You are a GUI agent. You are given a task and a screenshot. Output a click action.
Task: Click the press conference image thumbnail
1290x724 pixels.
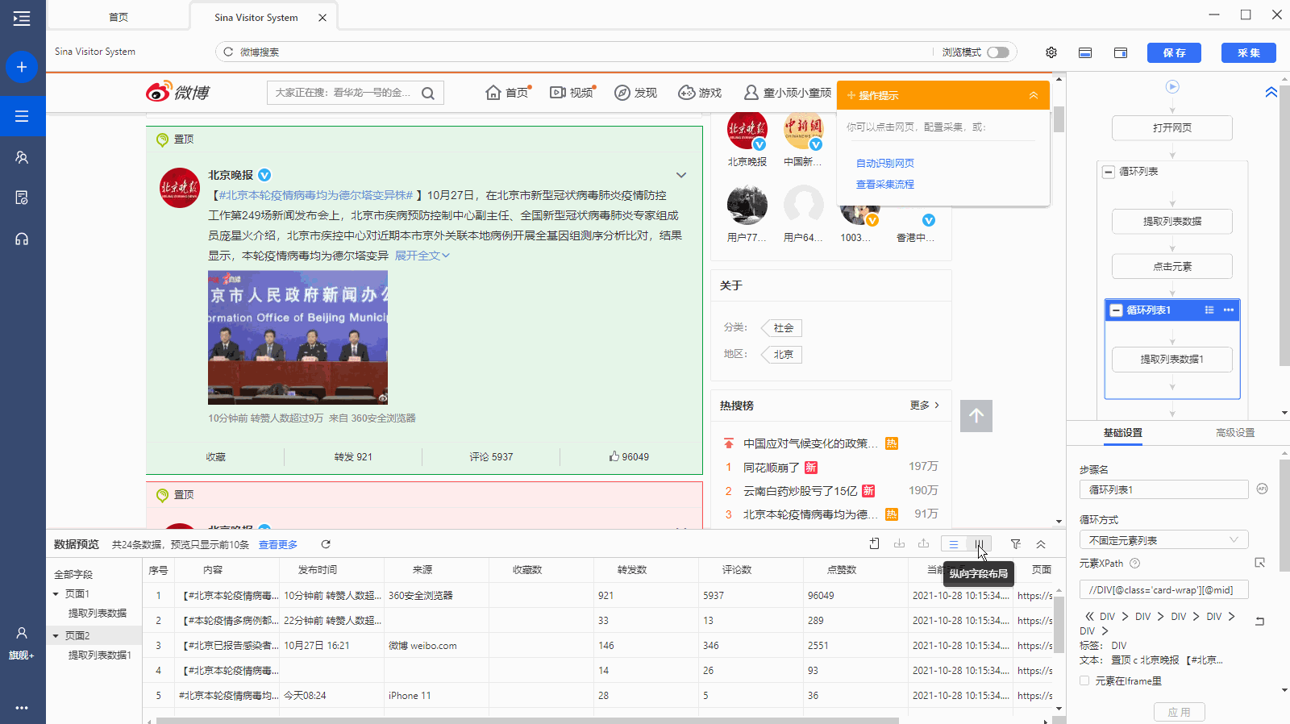click(x=298, y=337)
